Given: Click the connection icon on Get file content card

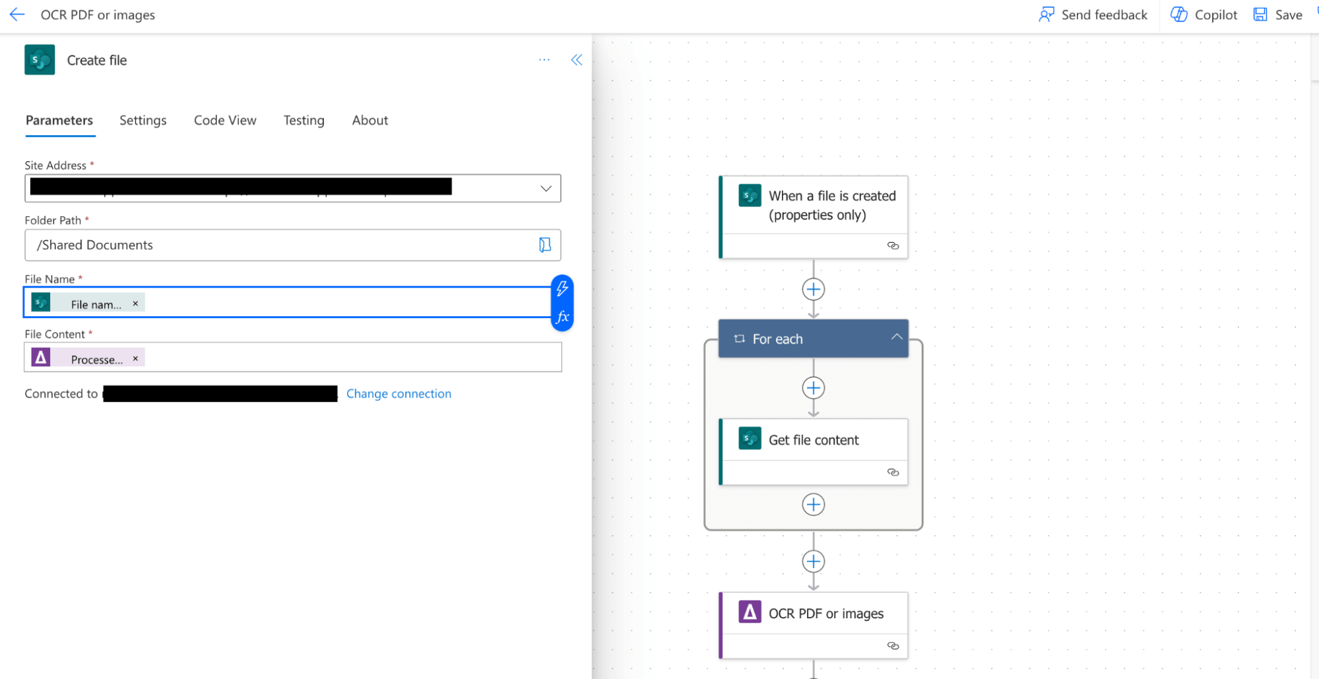Looking at the screenshot, I should coord(893,472).
